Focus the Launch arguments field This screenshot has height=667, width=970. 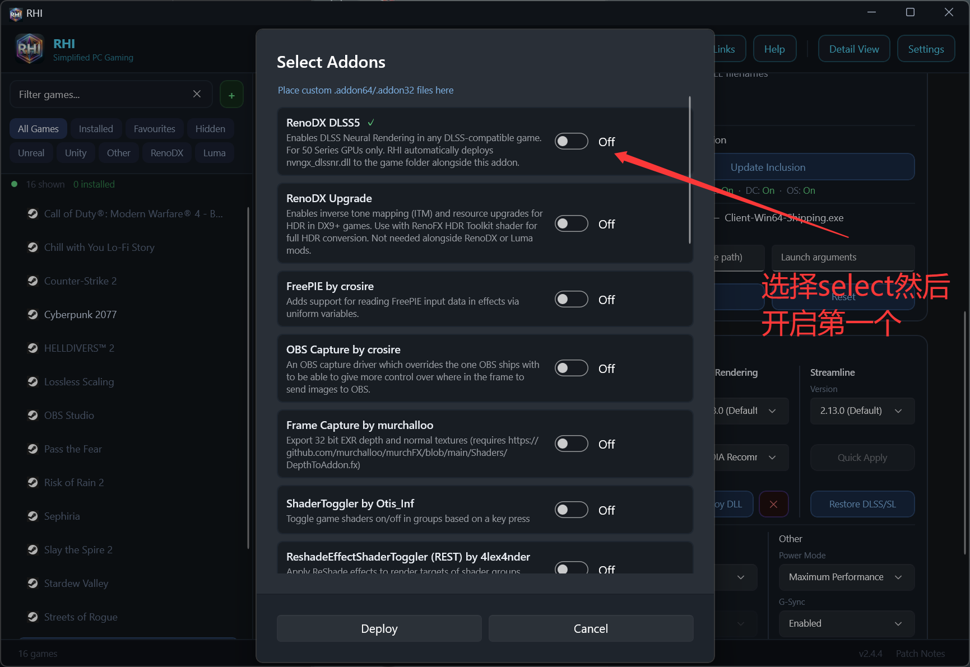(843, 257)
